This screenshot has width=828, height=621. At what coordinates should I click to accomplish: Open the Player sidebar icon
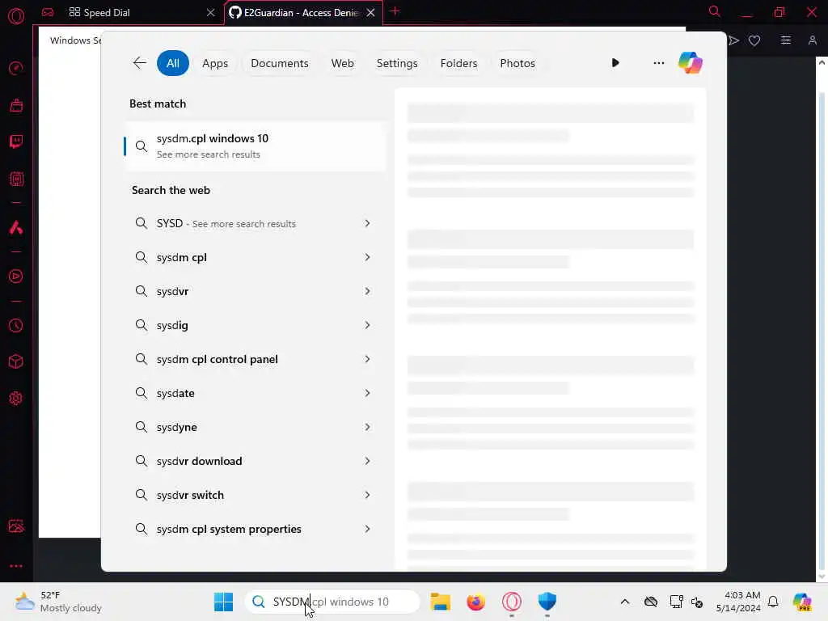tap(16, 277)
